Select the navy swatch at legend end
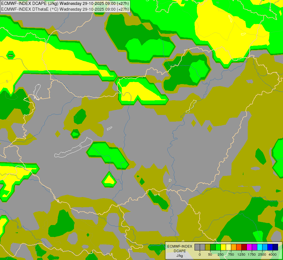 pyautogui.click(x=275, y=247)
